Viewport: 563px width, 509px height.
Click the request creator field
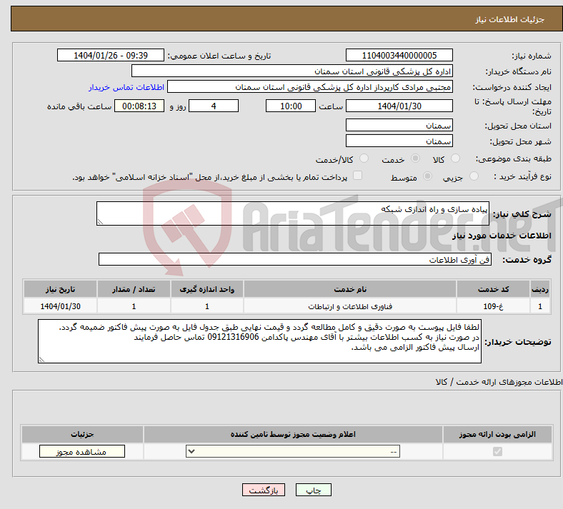click(310, 87)
